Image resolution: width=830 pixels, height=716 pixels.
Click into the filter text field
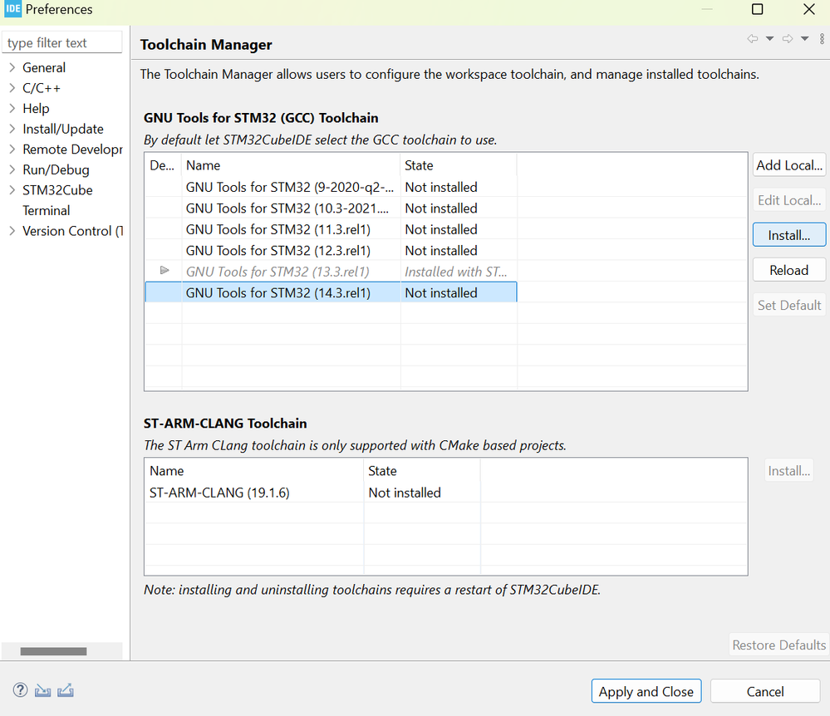coord(62,43)
